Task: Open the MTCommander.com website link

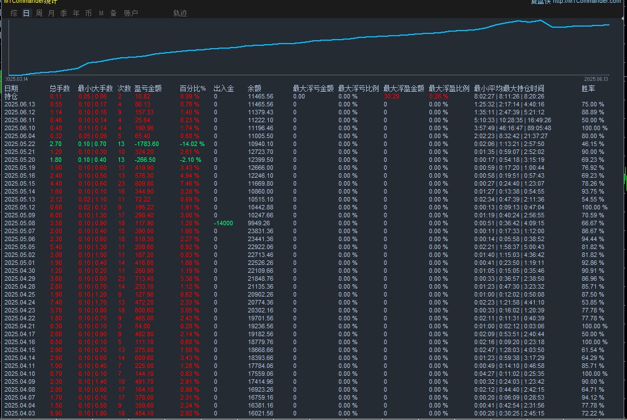Action: [586, 2]
